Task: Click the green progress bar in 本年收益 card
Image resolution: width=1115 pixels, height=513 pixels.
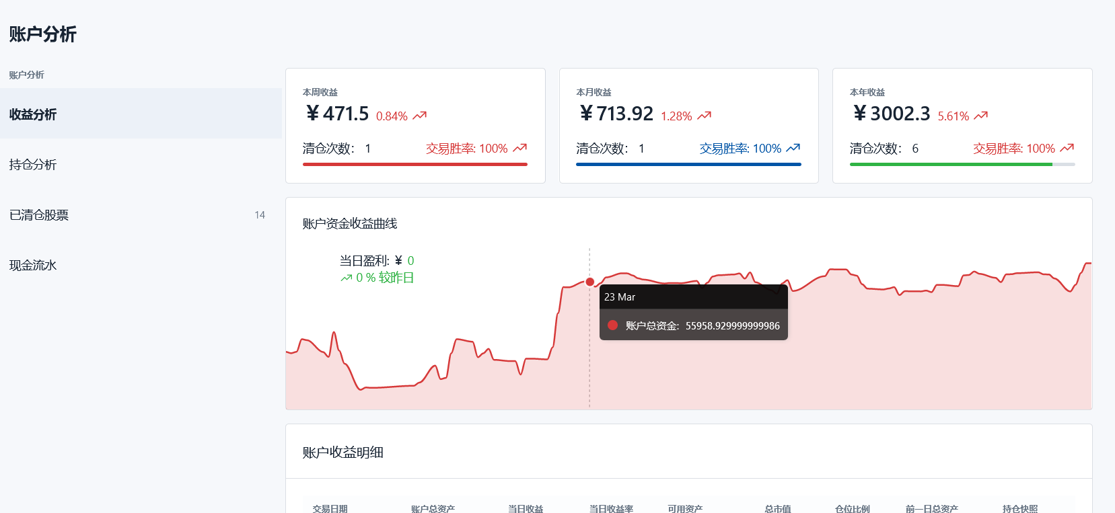Action: coord(951,164)
